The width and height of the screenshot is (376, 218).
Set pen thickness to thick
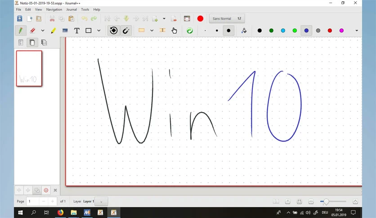tap(228, 31)
